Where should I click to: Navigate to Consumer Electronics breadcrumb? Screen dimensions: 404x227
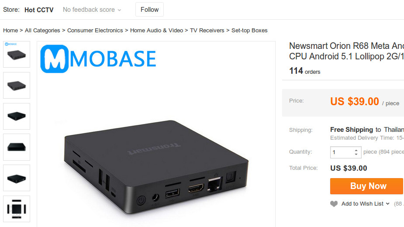(95, 31)
